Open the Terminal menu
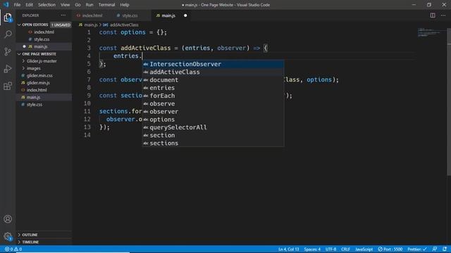451x253 pixels. point(106,5)
